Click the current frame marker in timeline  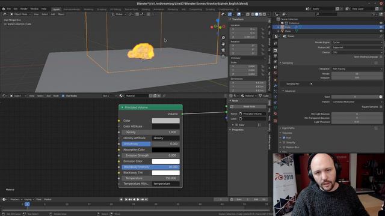click(27, 204)
